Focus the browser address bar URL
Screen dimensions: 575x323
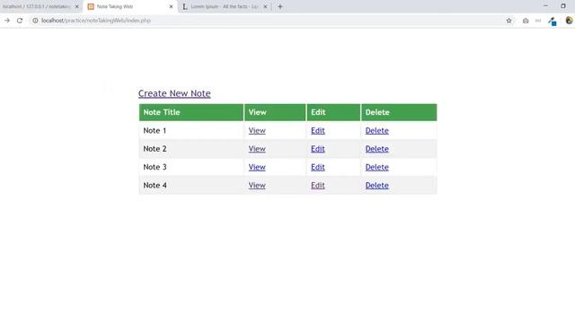(x=96, y=21)
